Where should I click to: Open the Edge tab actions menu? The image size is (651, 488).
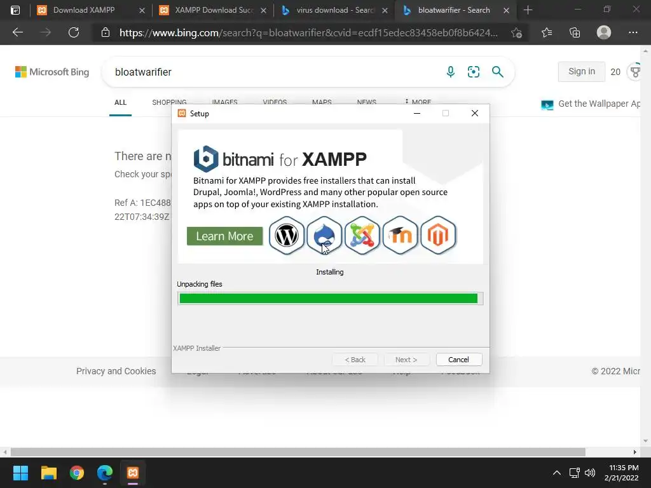(15, 10)
